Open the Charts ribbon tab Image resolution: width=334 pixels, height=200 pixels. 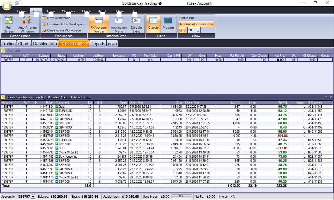point(87,11)
